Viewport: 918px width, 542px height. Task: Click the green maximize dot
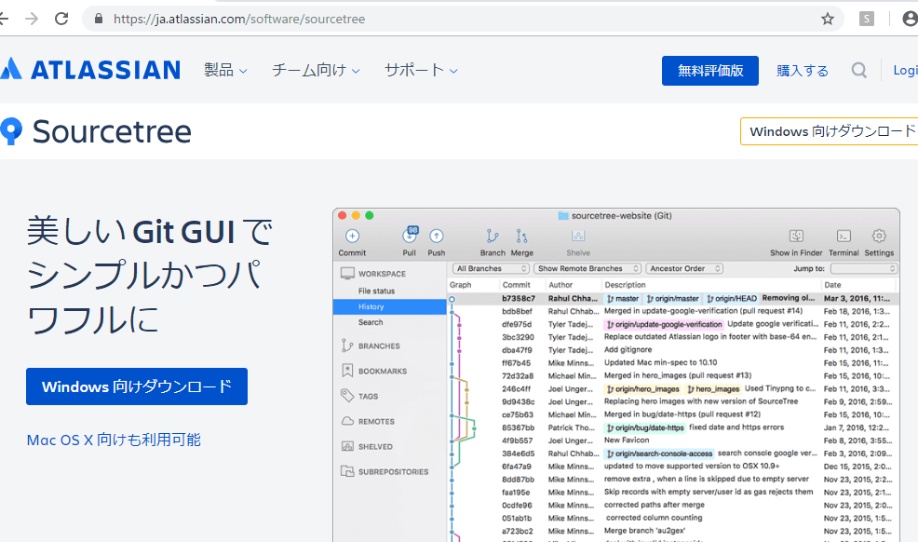point(369,215)
